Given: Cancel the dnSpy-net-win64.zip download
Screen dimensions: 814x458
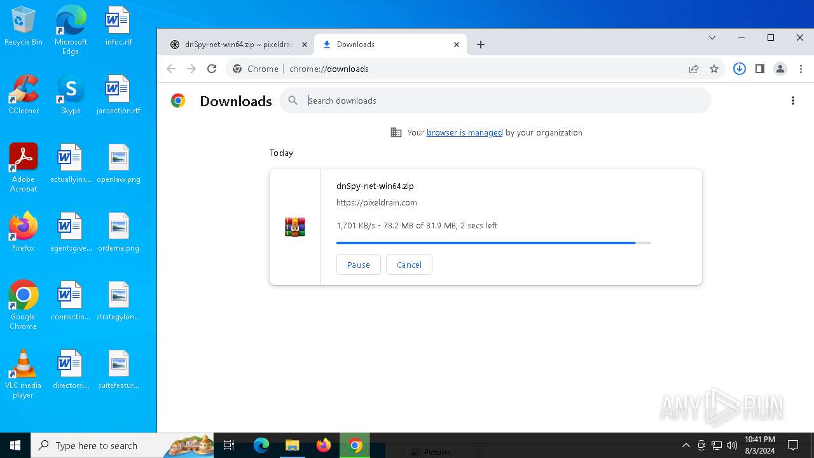Looking at the screenshot, I should [x=409, y=265].
